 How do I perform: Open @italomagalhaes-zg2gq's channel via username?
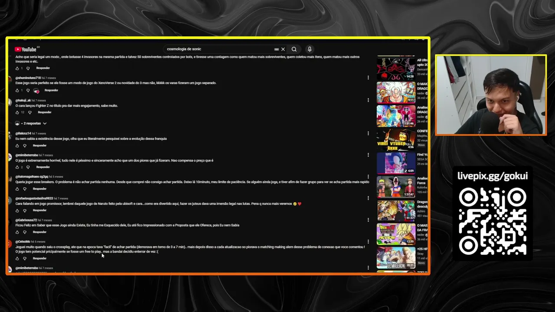[x=32, y=177]
